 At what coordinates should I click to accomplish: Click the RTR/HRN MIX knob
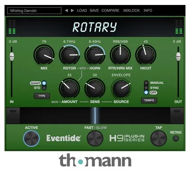point(120,55)
